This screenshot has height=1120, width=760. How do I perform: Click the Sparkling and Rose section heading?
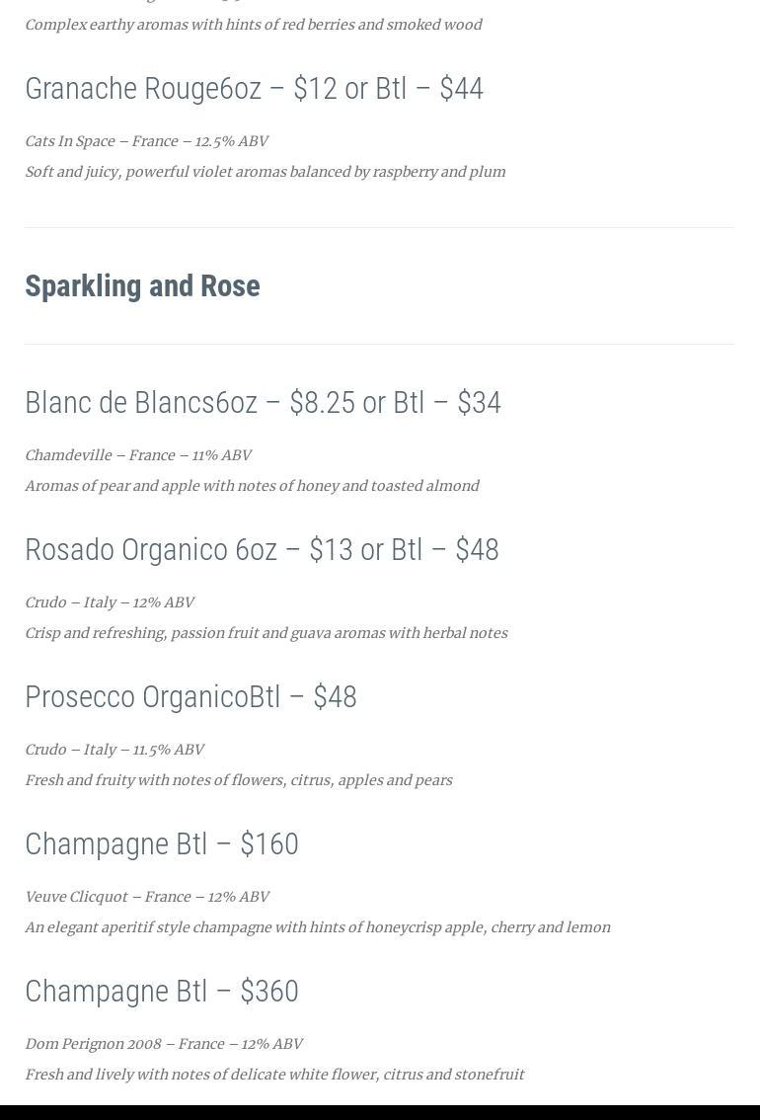(x=142, y=286)
